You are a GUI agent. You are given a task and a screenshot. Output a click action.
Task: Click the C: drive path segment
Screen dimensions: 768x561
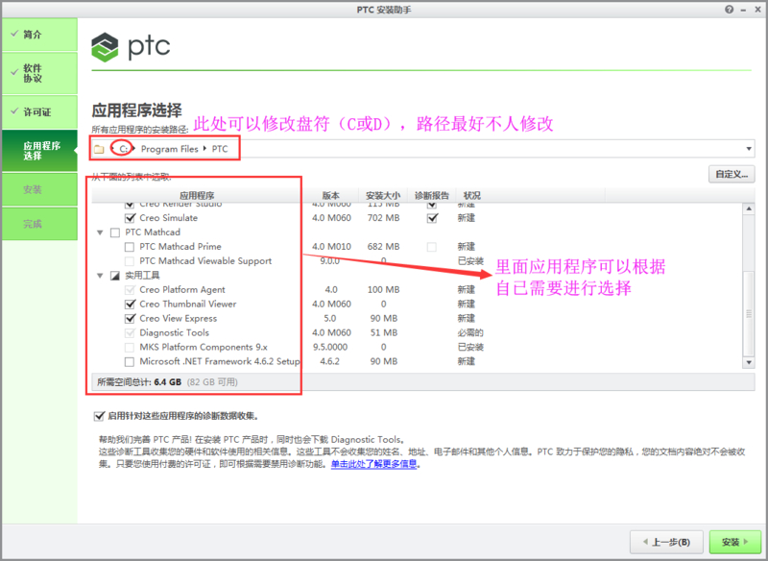point(124,149)
